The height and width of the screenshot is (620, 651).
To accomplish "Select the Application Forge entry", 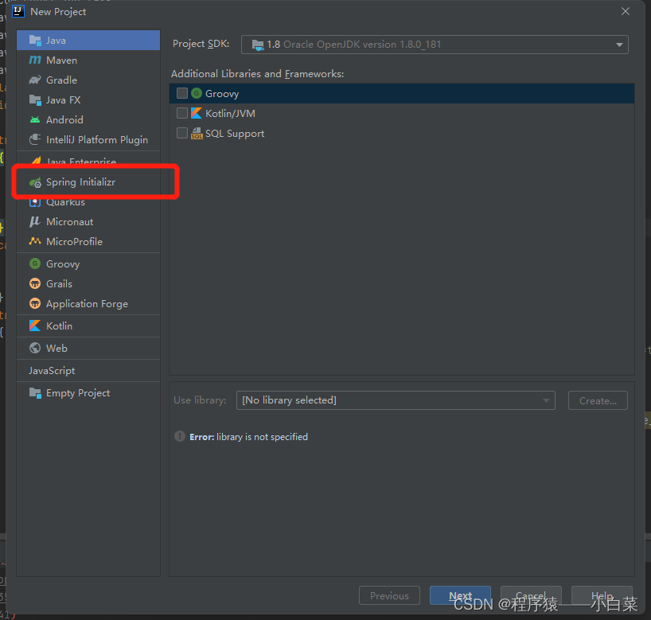I will click(88, 303).
